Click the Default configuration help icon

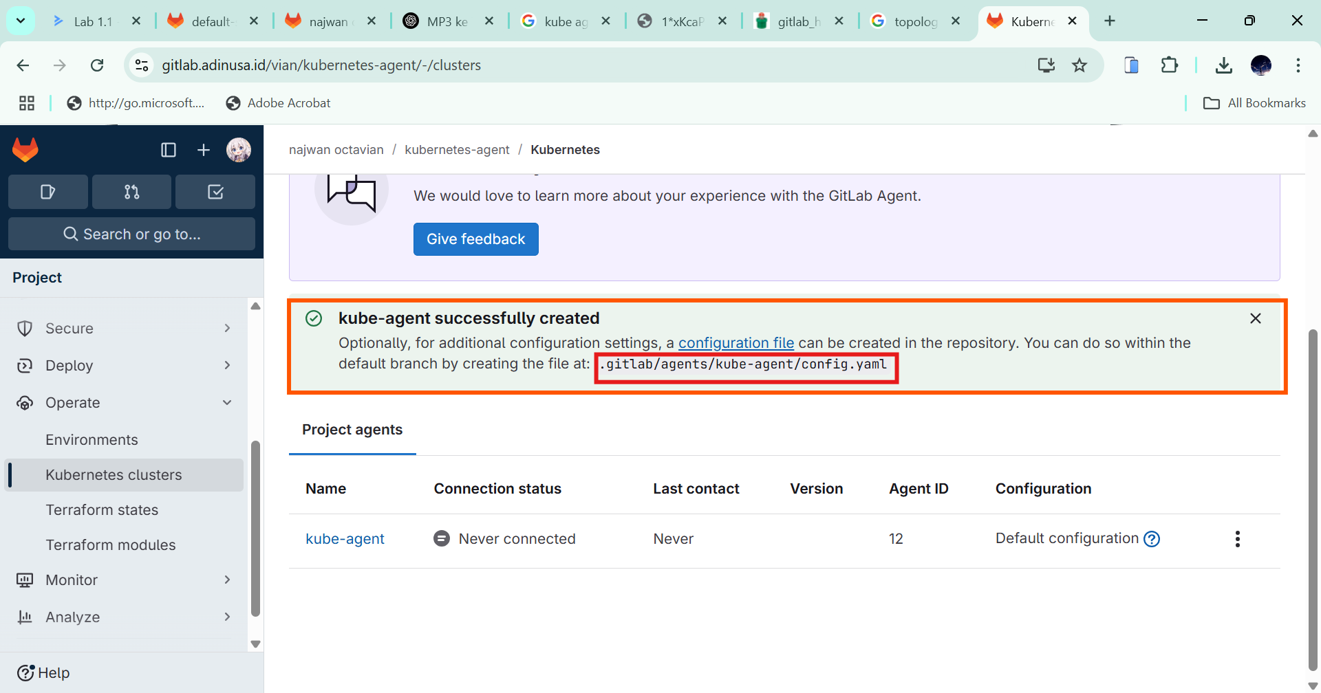pos(1152,539)
